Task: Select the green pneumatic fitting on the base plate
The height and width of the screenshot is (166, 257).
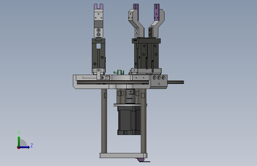Action: 119,72
